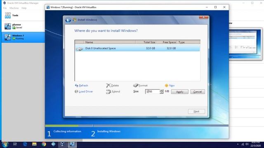Open volume control in system tray
Image resolution: width=264 pixels, height=148 pixels.
247,144
